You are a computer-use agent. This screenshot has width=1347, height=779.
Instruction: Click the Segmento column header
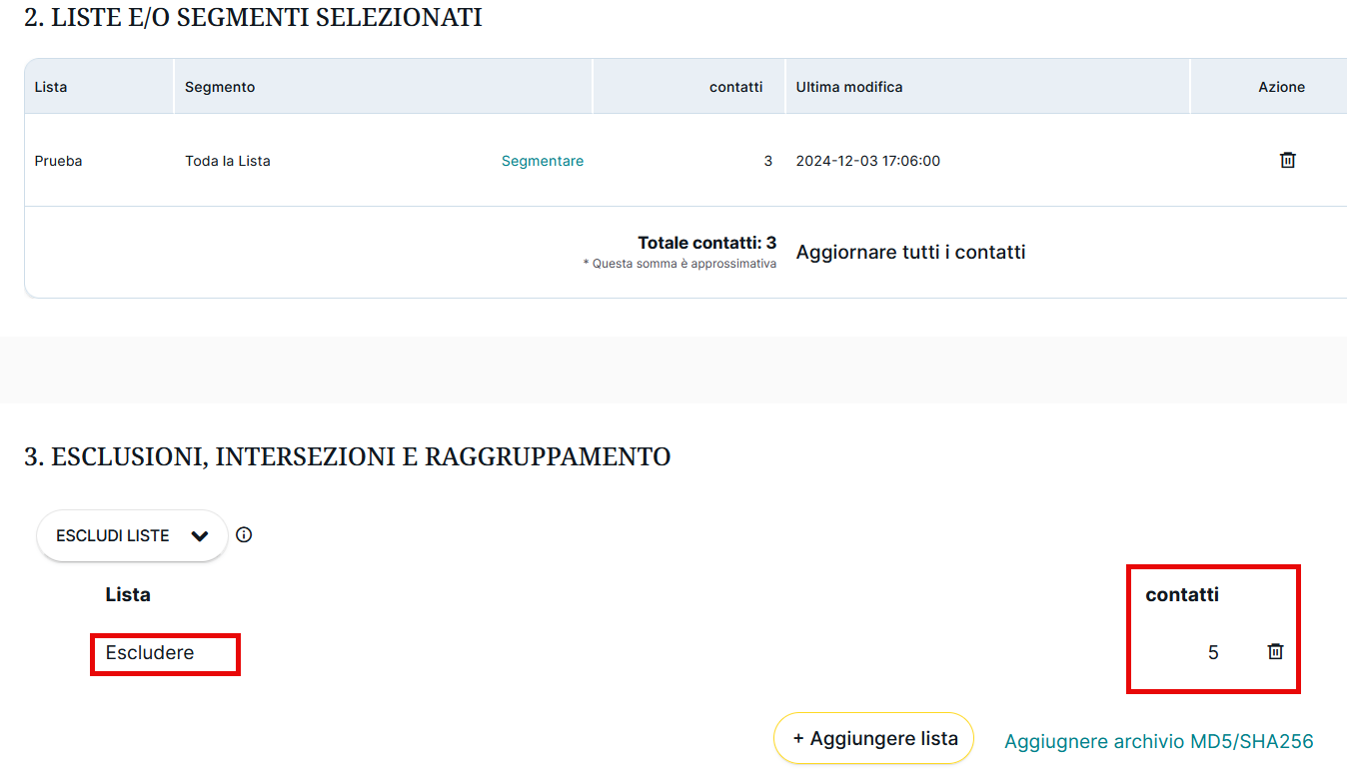[220, 87]
